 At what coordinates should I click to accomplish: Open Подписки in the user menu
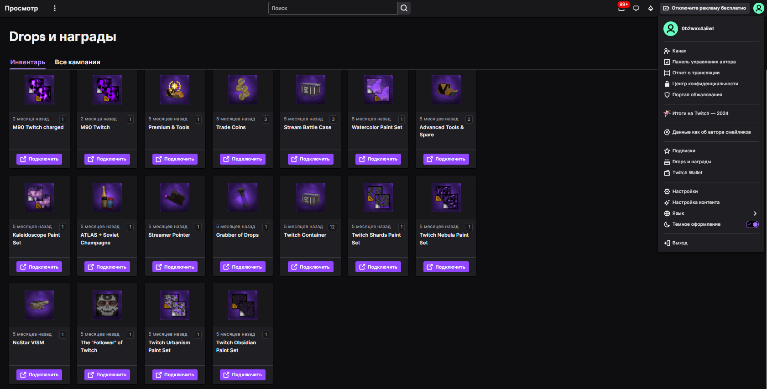(684, 151)
